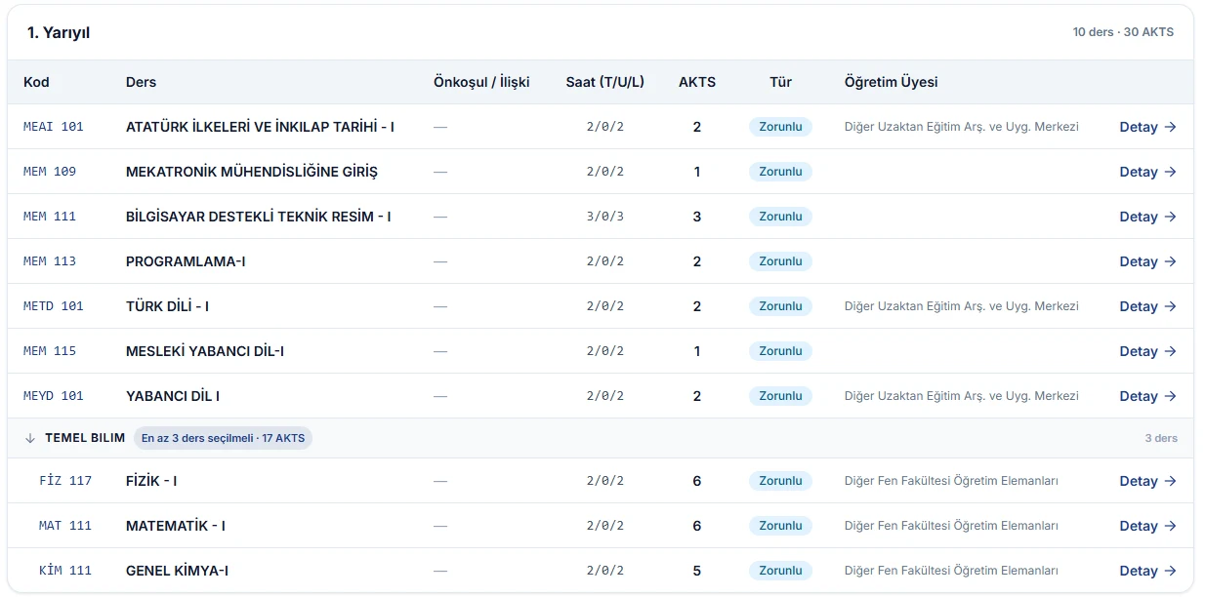Select the GENEL KİMYA-I course name
The width and height of the screenshot is (1205, 597).
point(177,571)
